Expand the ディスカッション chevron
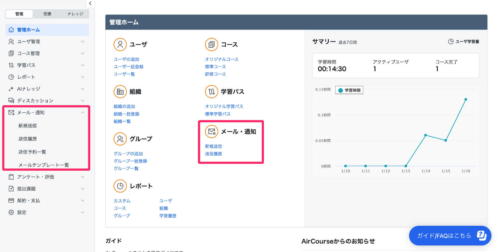The width and height of the screenshot is (498, 252). [x=83, y=101]
